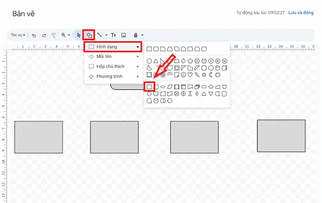Open the Phương trình submenu

pos(114,77)
